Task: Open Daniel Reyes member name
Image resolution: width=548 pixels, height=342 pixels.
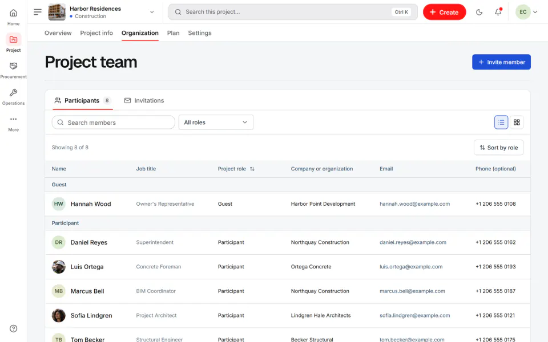Action: [x=89, y=242]
